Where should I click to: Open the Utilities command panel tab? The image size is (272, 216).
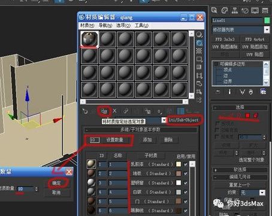click(265, 10)
